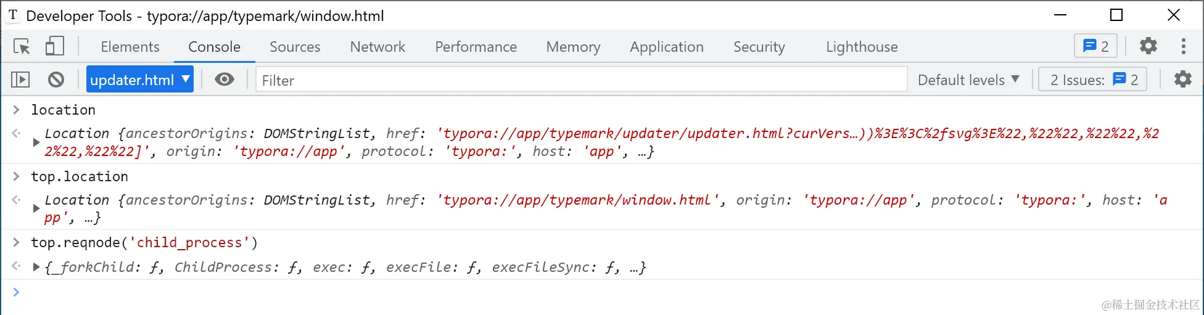Click the 'typora://app/typemark/window.html' href value
This screenshot has width=1204, height=315.
click(x=578, y=200)
